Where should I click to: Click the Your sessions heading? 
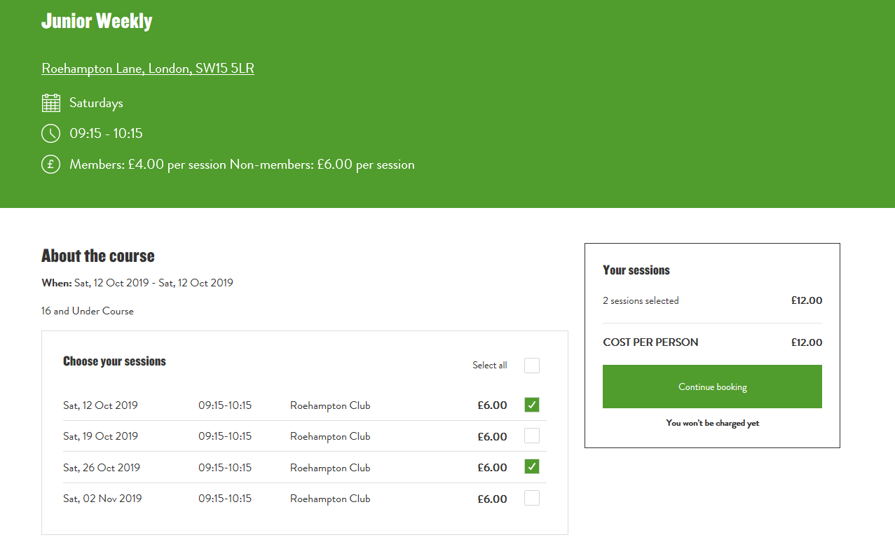[x=636, y=270]
